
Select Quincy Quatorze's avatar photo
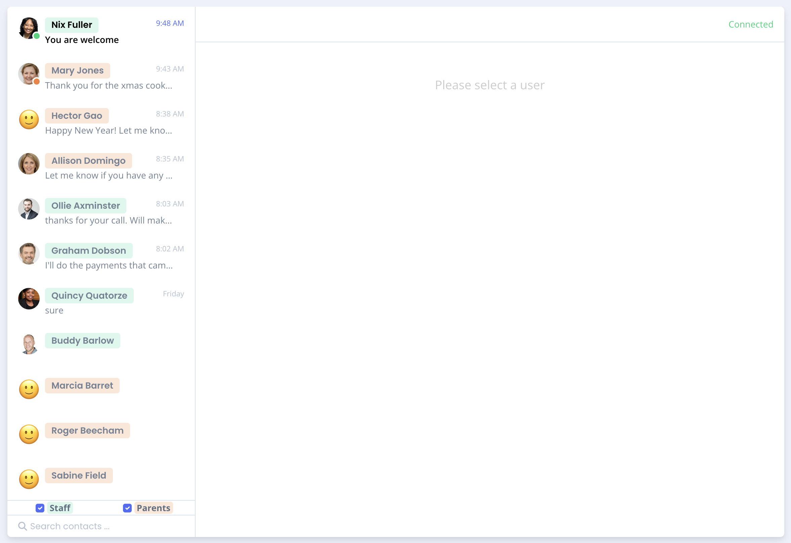coord(29,298)
